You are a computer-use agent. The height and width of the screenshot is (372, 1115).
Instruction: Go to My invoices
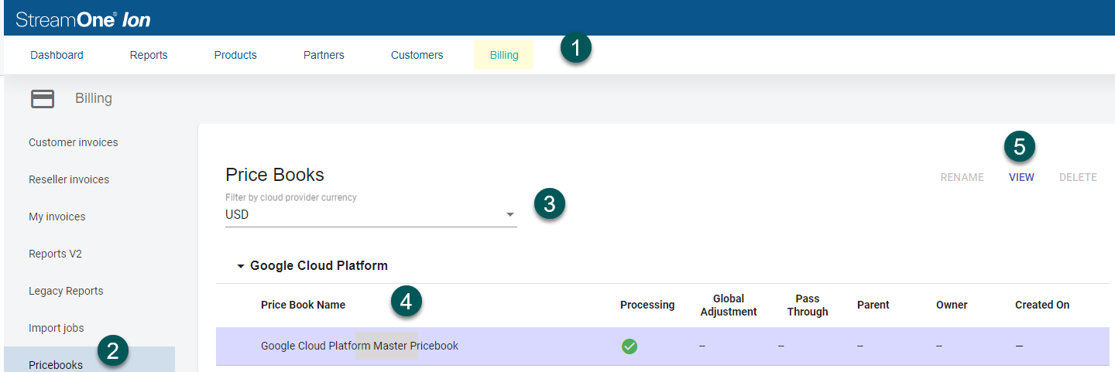coord(57,217)
